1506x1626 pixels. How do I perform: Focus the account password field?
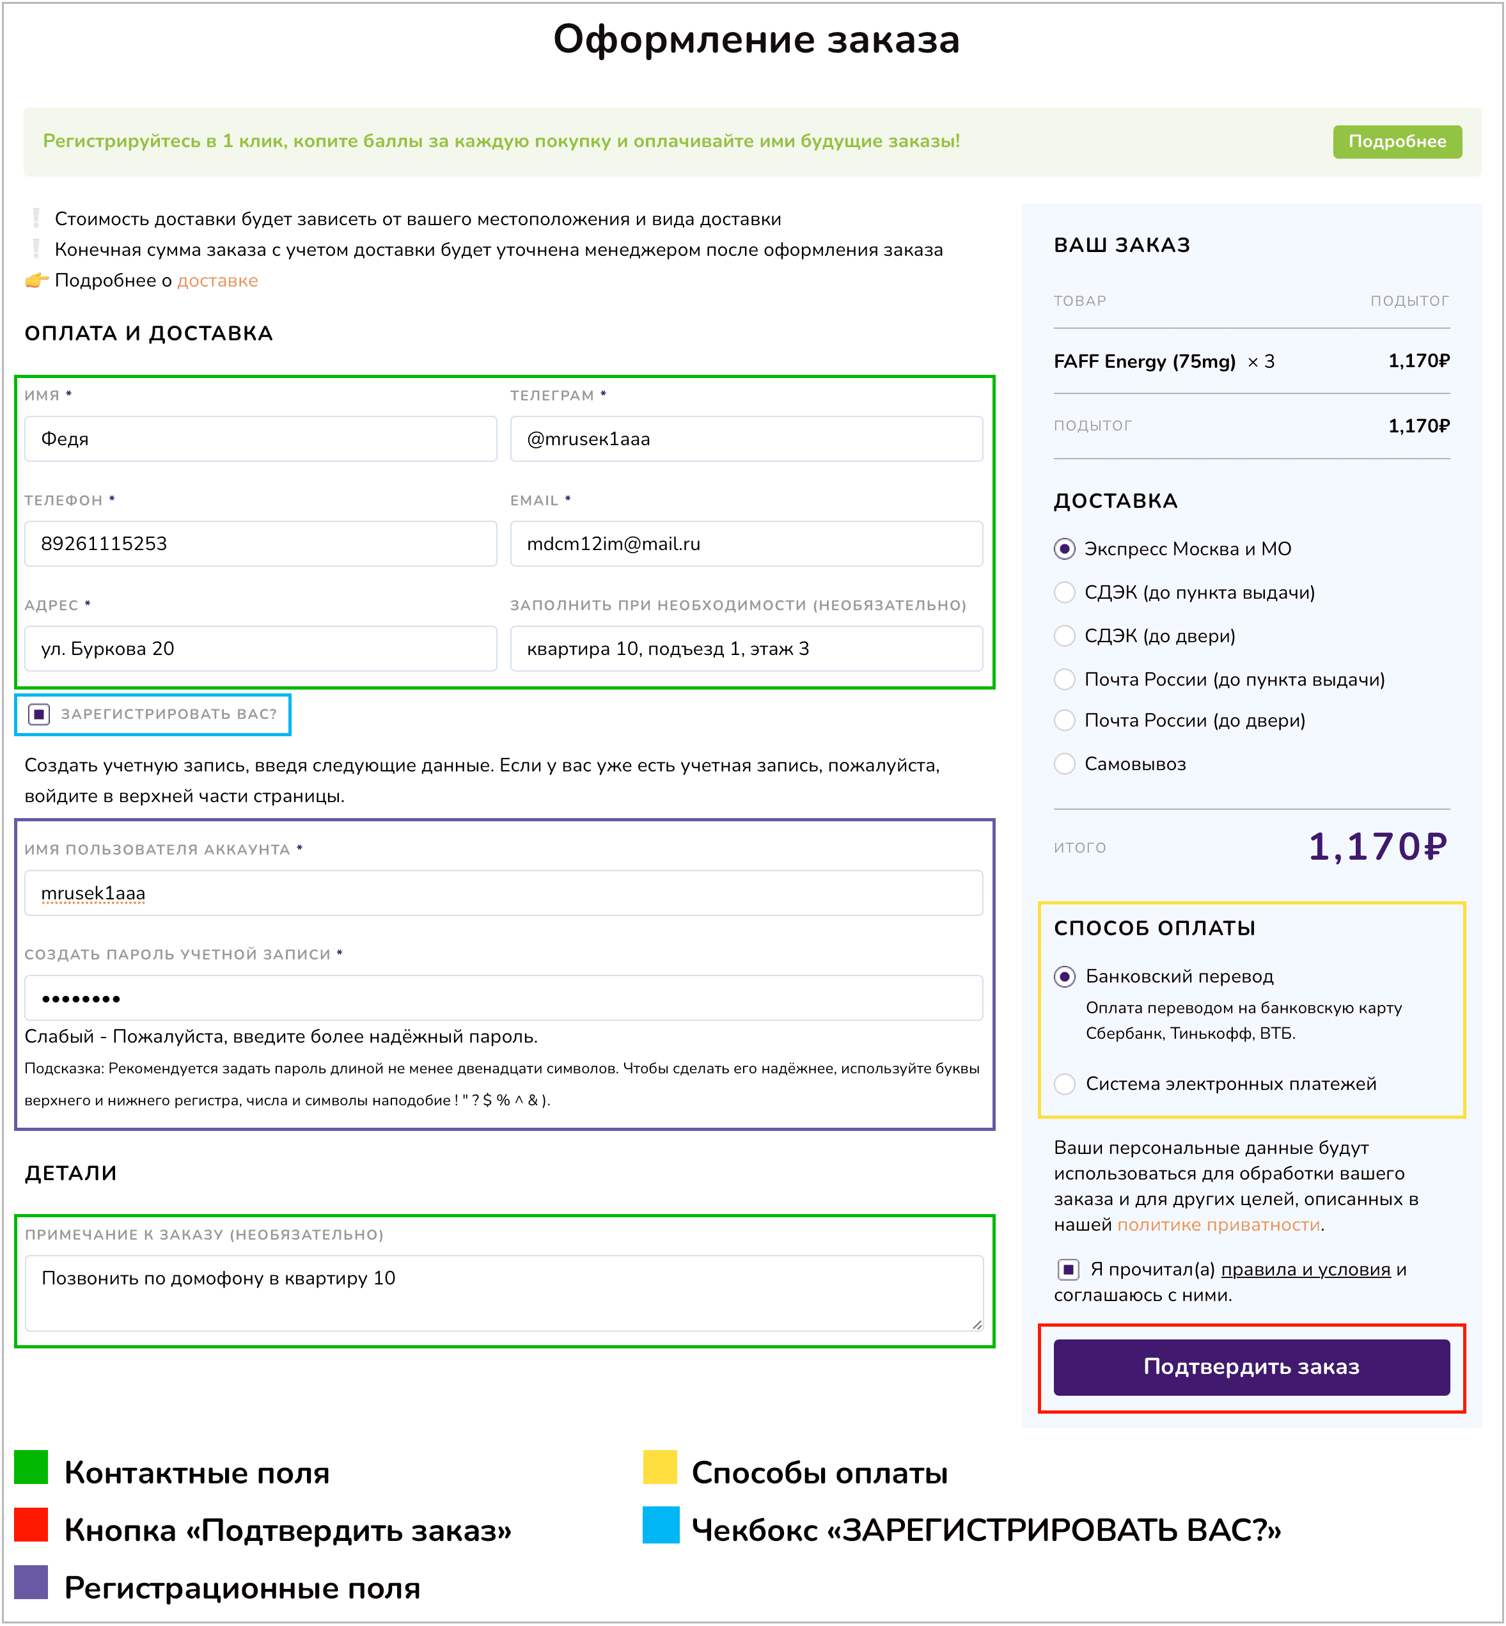(x=503, y=998)
